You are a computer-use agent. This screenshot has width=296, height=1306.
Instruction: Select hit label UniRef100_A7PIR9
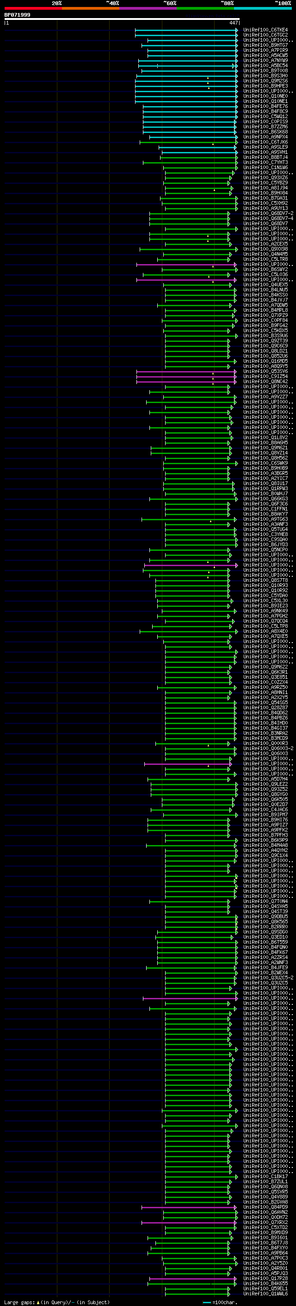coord(265,50)
